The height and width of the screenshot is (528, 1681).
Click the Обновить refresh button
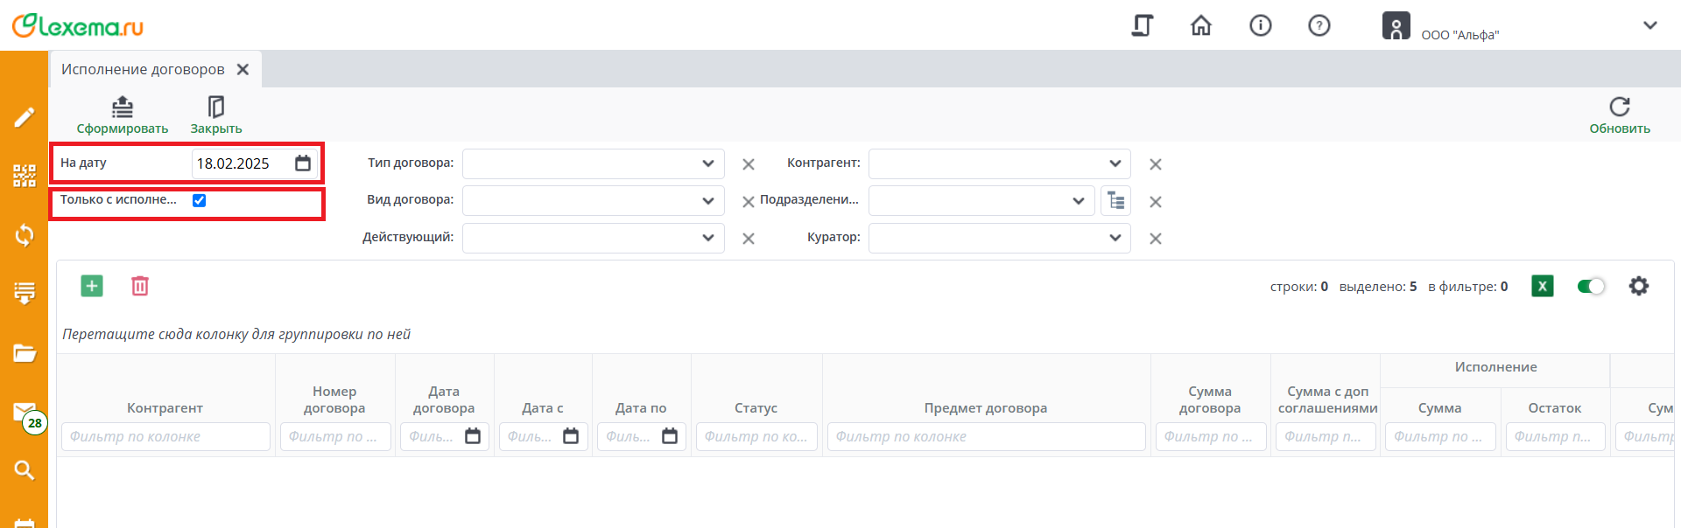(x=1620, y=115)
